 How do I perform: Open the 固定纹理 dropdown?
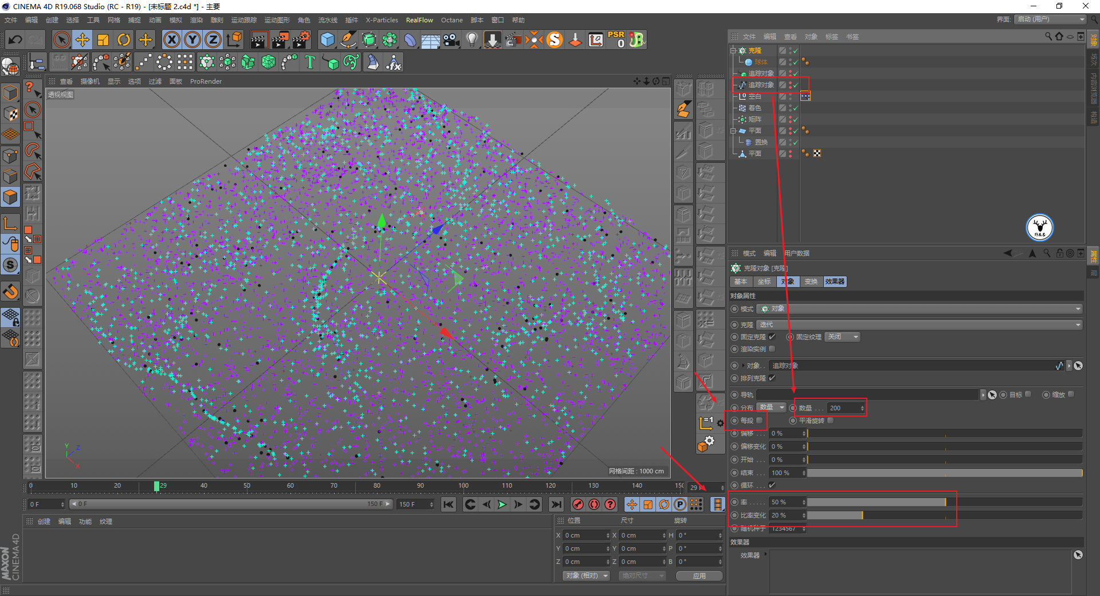click(x=843, y=337)
